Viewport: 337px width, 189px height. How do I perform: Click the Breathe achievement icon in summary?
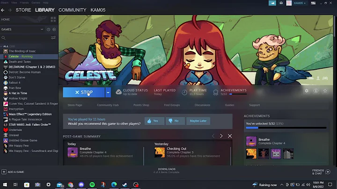pos(73,153)
